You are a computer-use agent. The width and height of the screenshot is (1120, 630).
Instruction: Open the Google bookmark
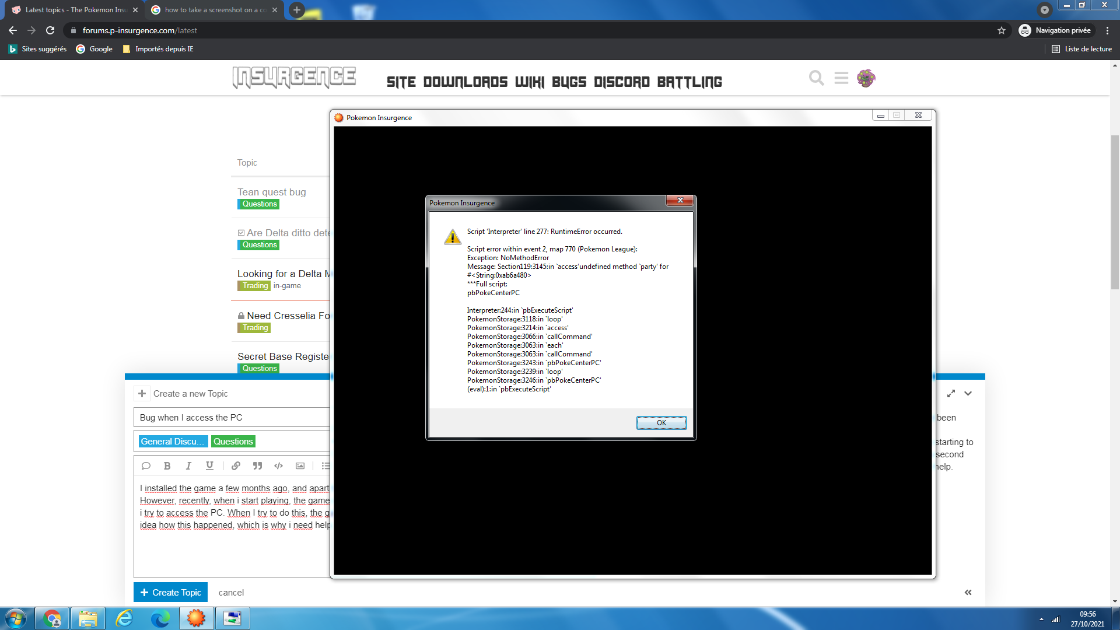pos(94,49)
